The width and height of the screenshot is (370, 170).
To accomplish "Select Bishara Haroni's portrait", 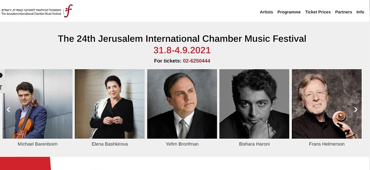I will (254, 104).
